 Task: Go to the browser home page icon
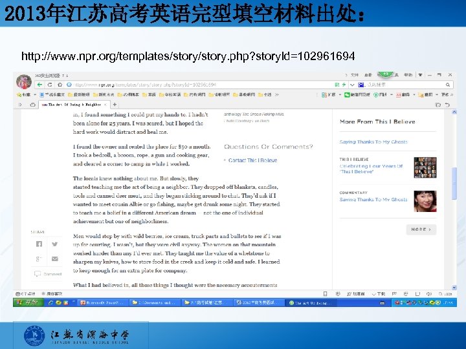pos(60,85)
